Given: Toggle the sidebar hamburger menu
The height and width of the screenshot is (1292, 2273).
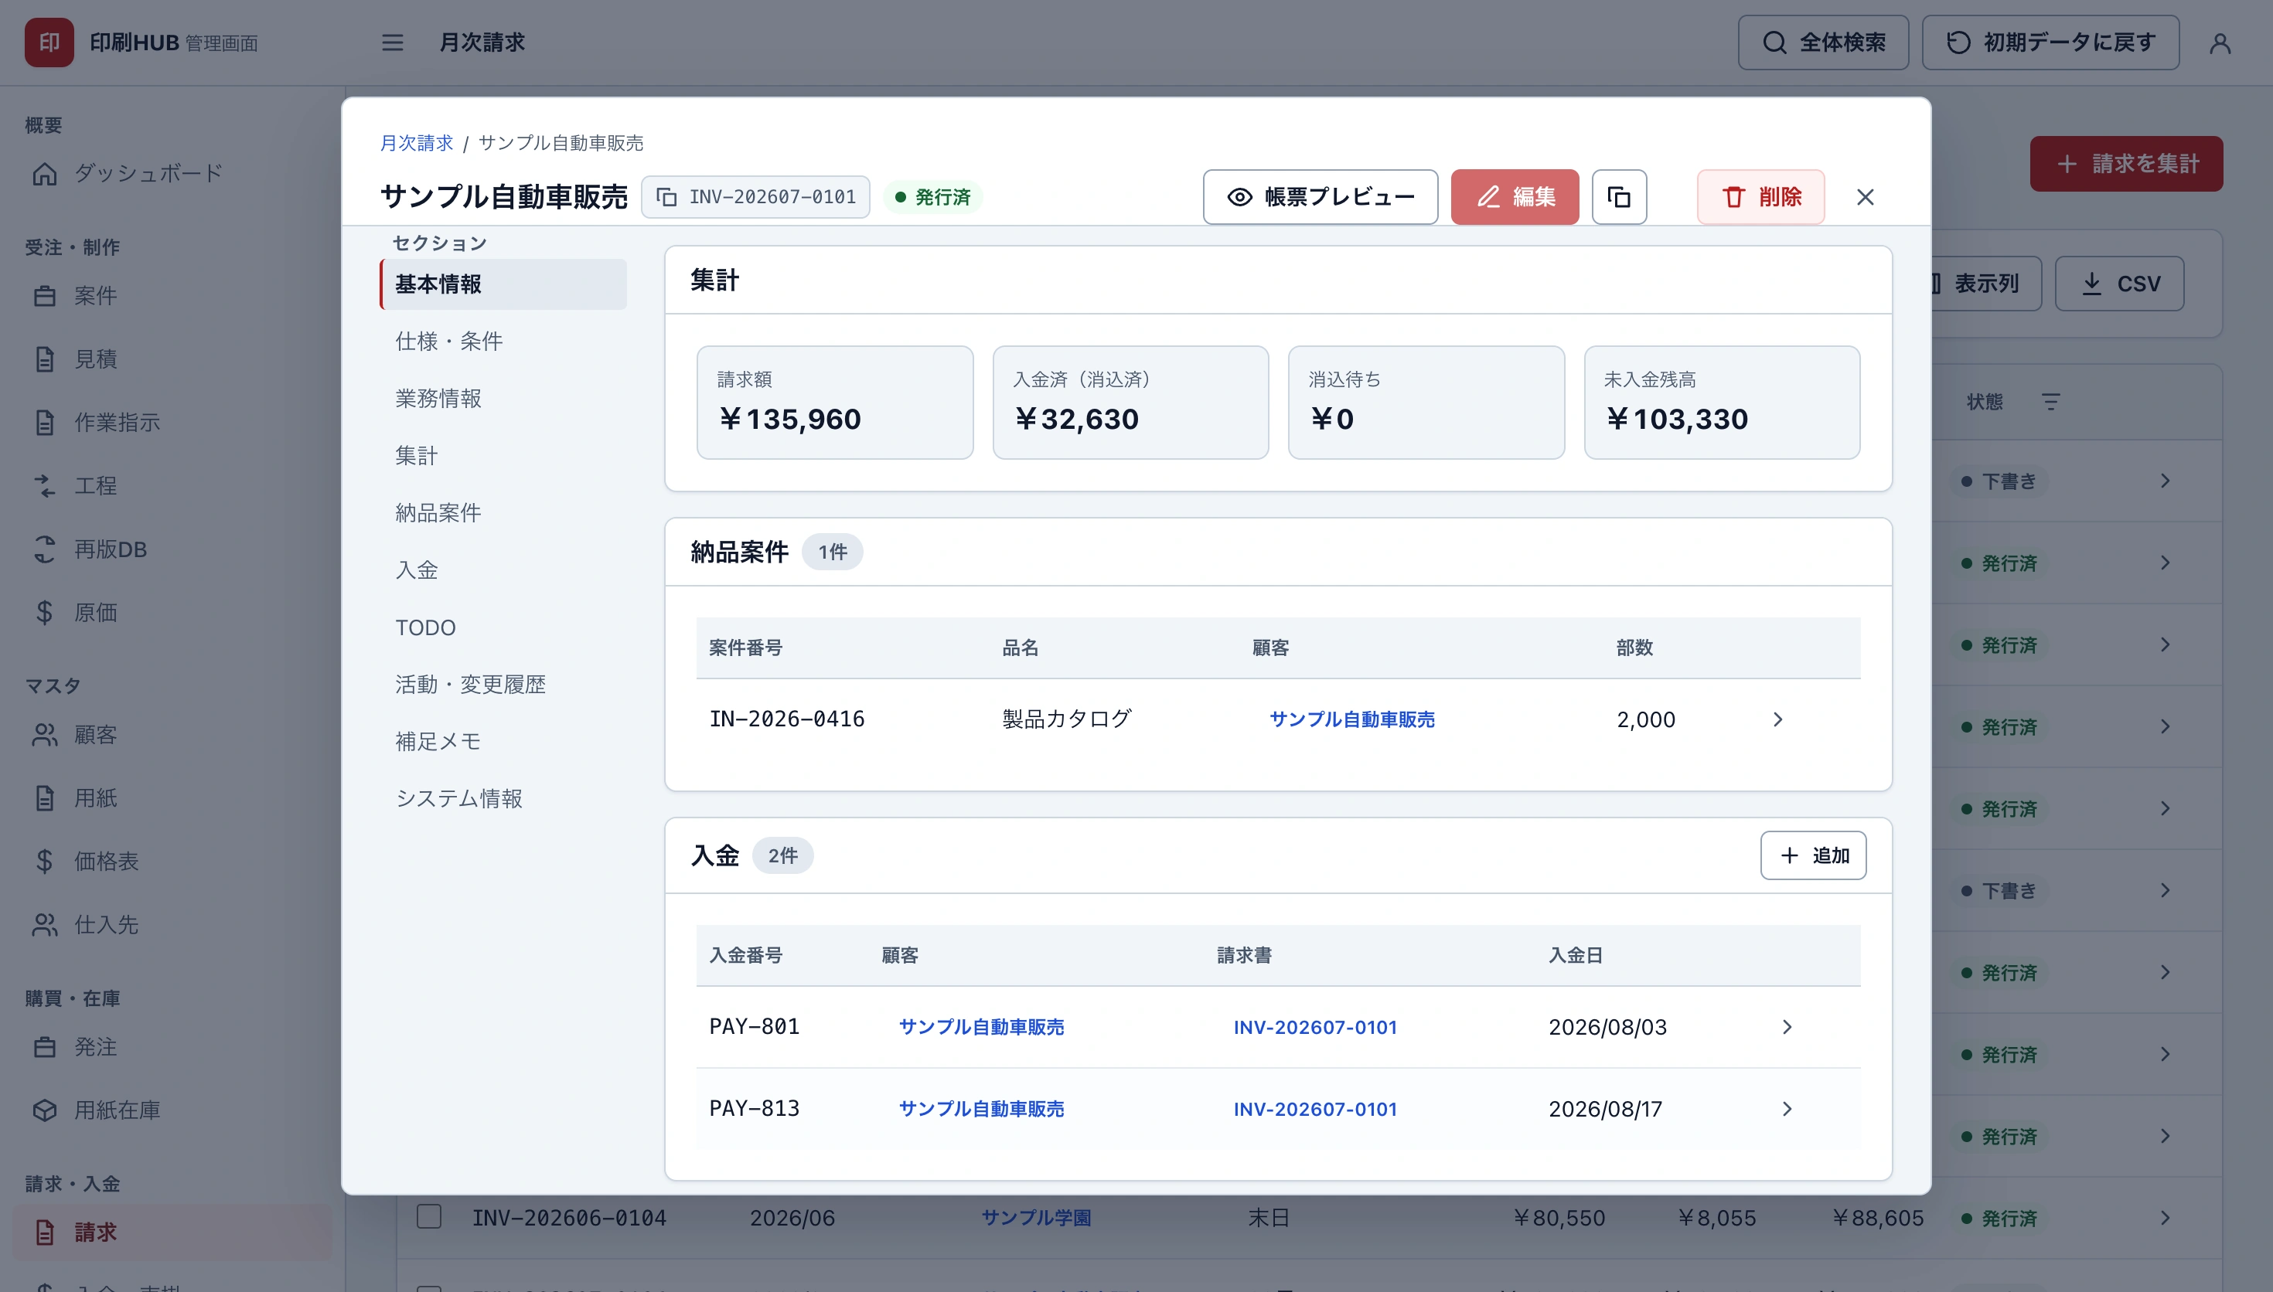Looking at the screenshot, I should tap(392, 42).
